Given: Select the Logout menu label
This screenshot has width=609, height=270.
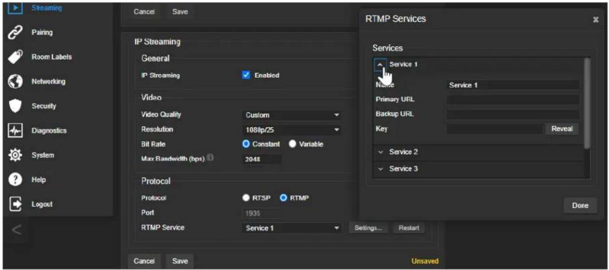Looking at the screenshot, I should 42,204.
